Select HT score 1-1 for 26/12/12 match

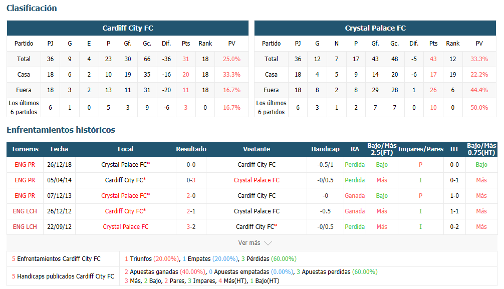point(454,211)
